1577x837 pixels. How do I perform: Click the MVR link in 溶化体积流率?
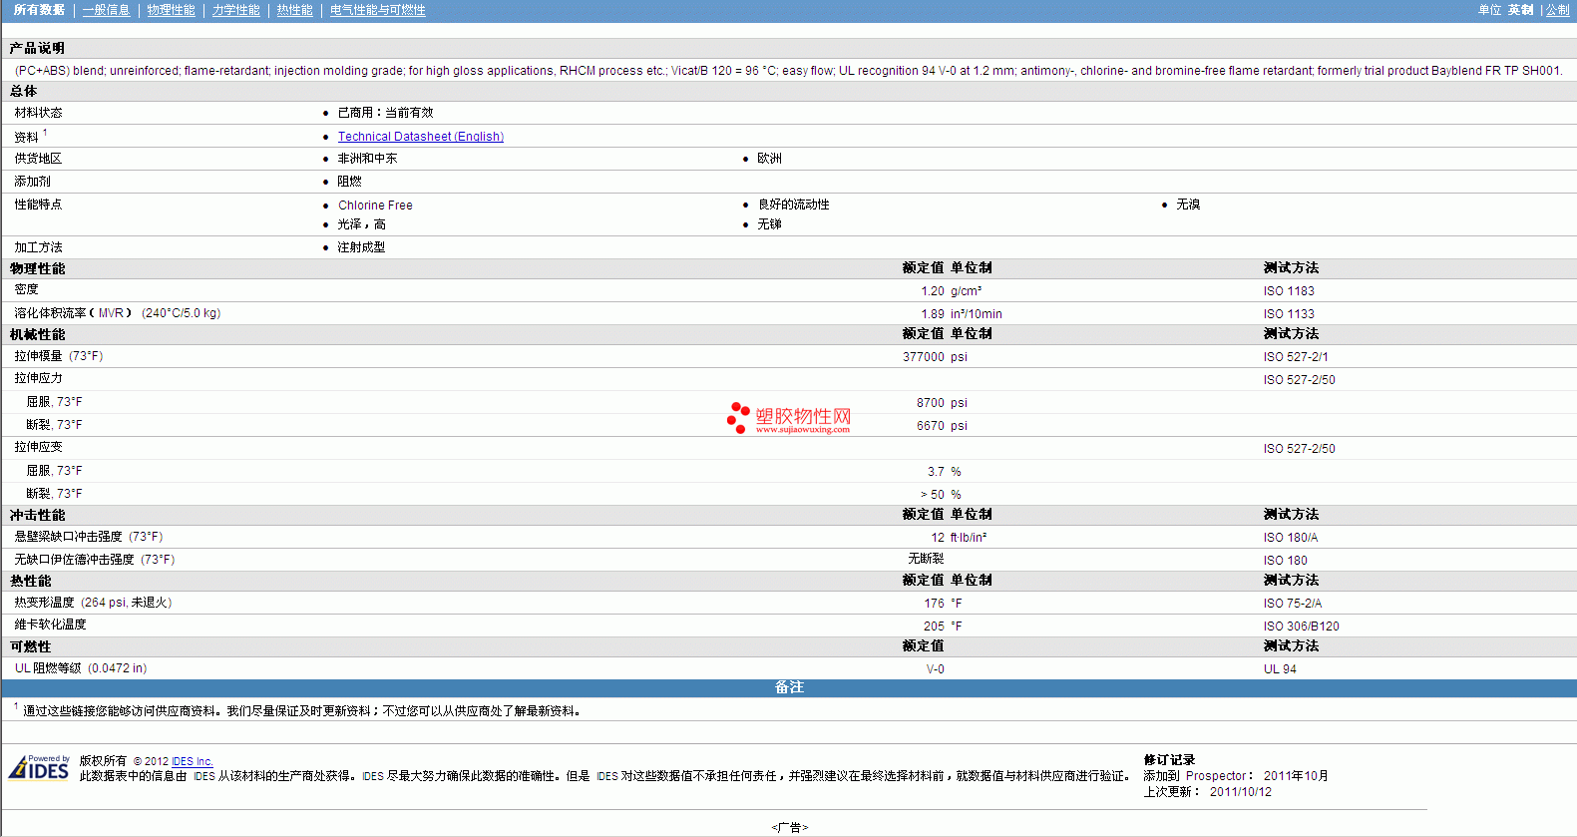coord(112,313)
